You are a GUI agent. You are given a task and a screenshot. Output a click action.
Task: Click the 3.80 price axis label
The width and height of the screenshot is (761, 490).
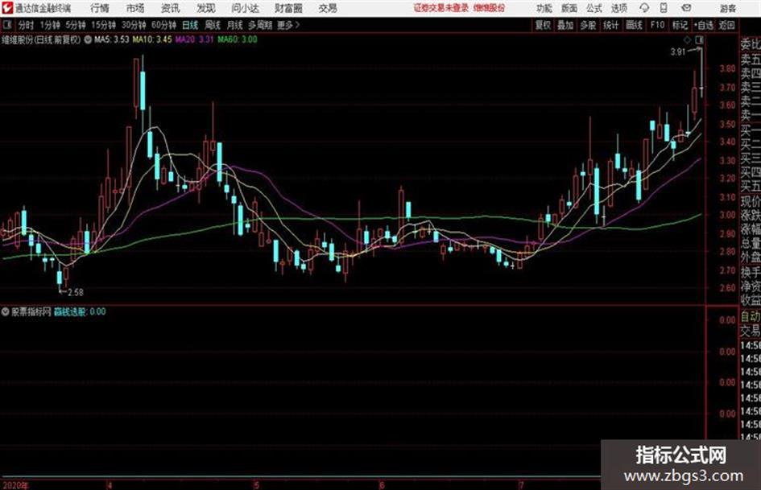(727, 69)
